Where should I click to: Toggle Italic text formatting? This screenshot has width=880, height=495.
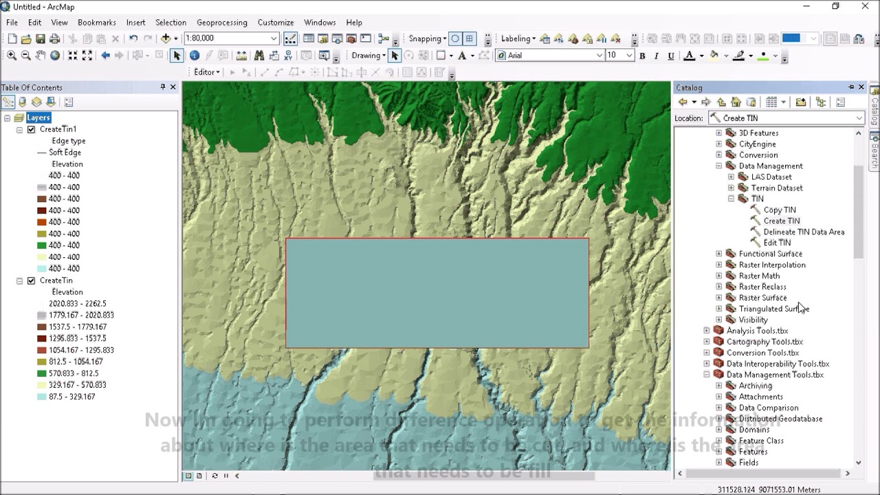coord(657,56)
